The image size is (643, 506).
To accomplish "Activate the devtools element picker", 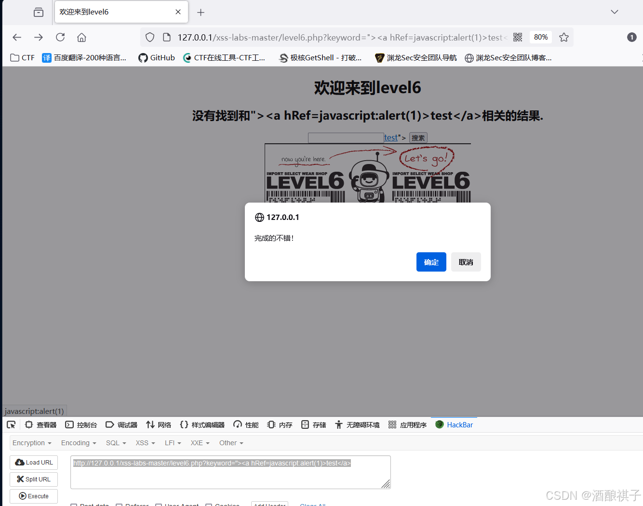I will pyautogui.click(x=11, y=424).
